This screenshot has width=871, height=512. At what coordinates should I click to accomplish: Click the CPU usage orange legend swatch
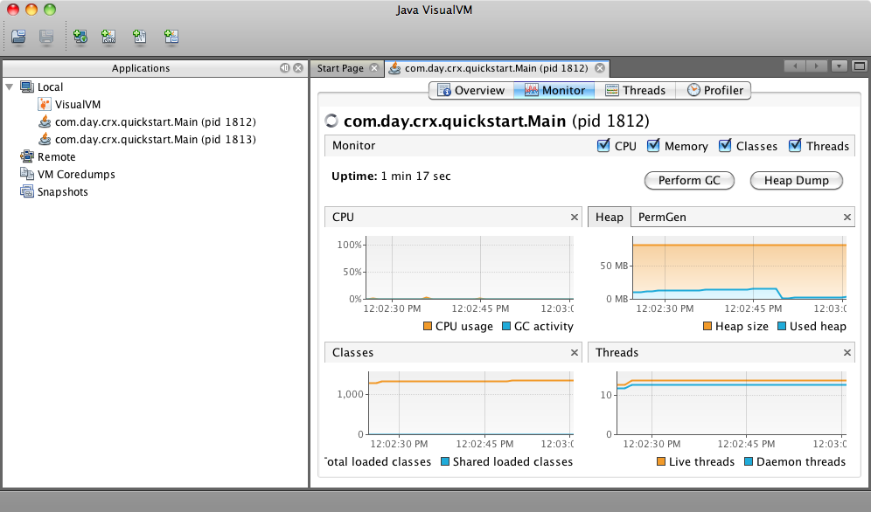click(427, 326)
